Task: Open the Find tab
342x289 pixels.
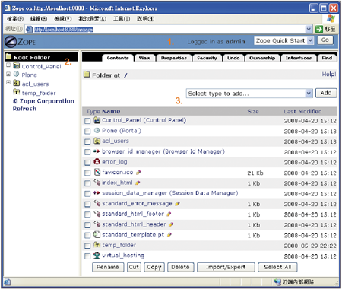Action: click(327, 58)
